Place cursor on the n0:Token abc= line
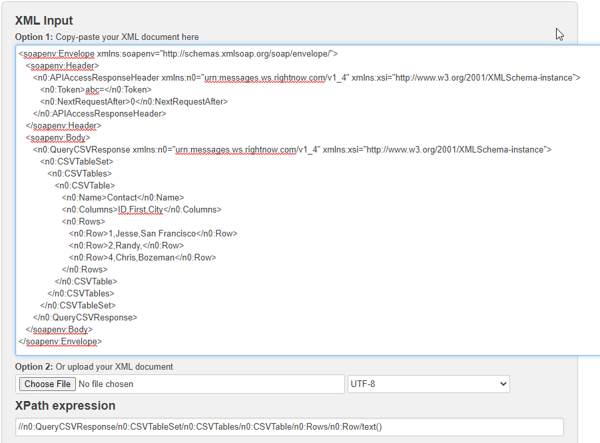The image size is (600, 443). pyautogui.click(x=96, y=89)
